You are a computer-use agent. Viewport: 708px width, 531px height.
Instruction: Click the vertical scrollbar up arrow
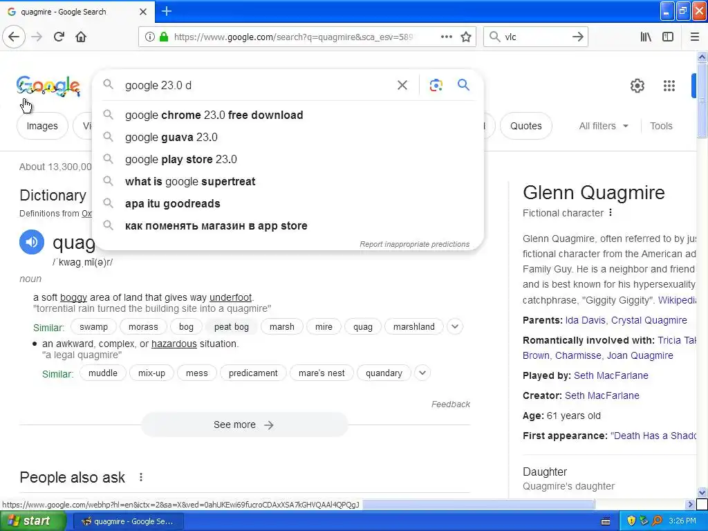[702, 57]
